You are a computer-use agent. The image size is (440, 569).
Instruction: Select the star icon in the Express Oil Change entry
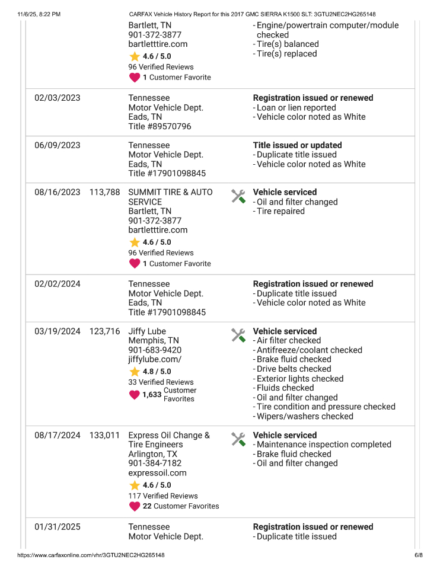135,485
